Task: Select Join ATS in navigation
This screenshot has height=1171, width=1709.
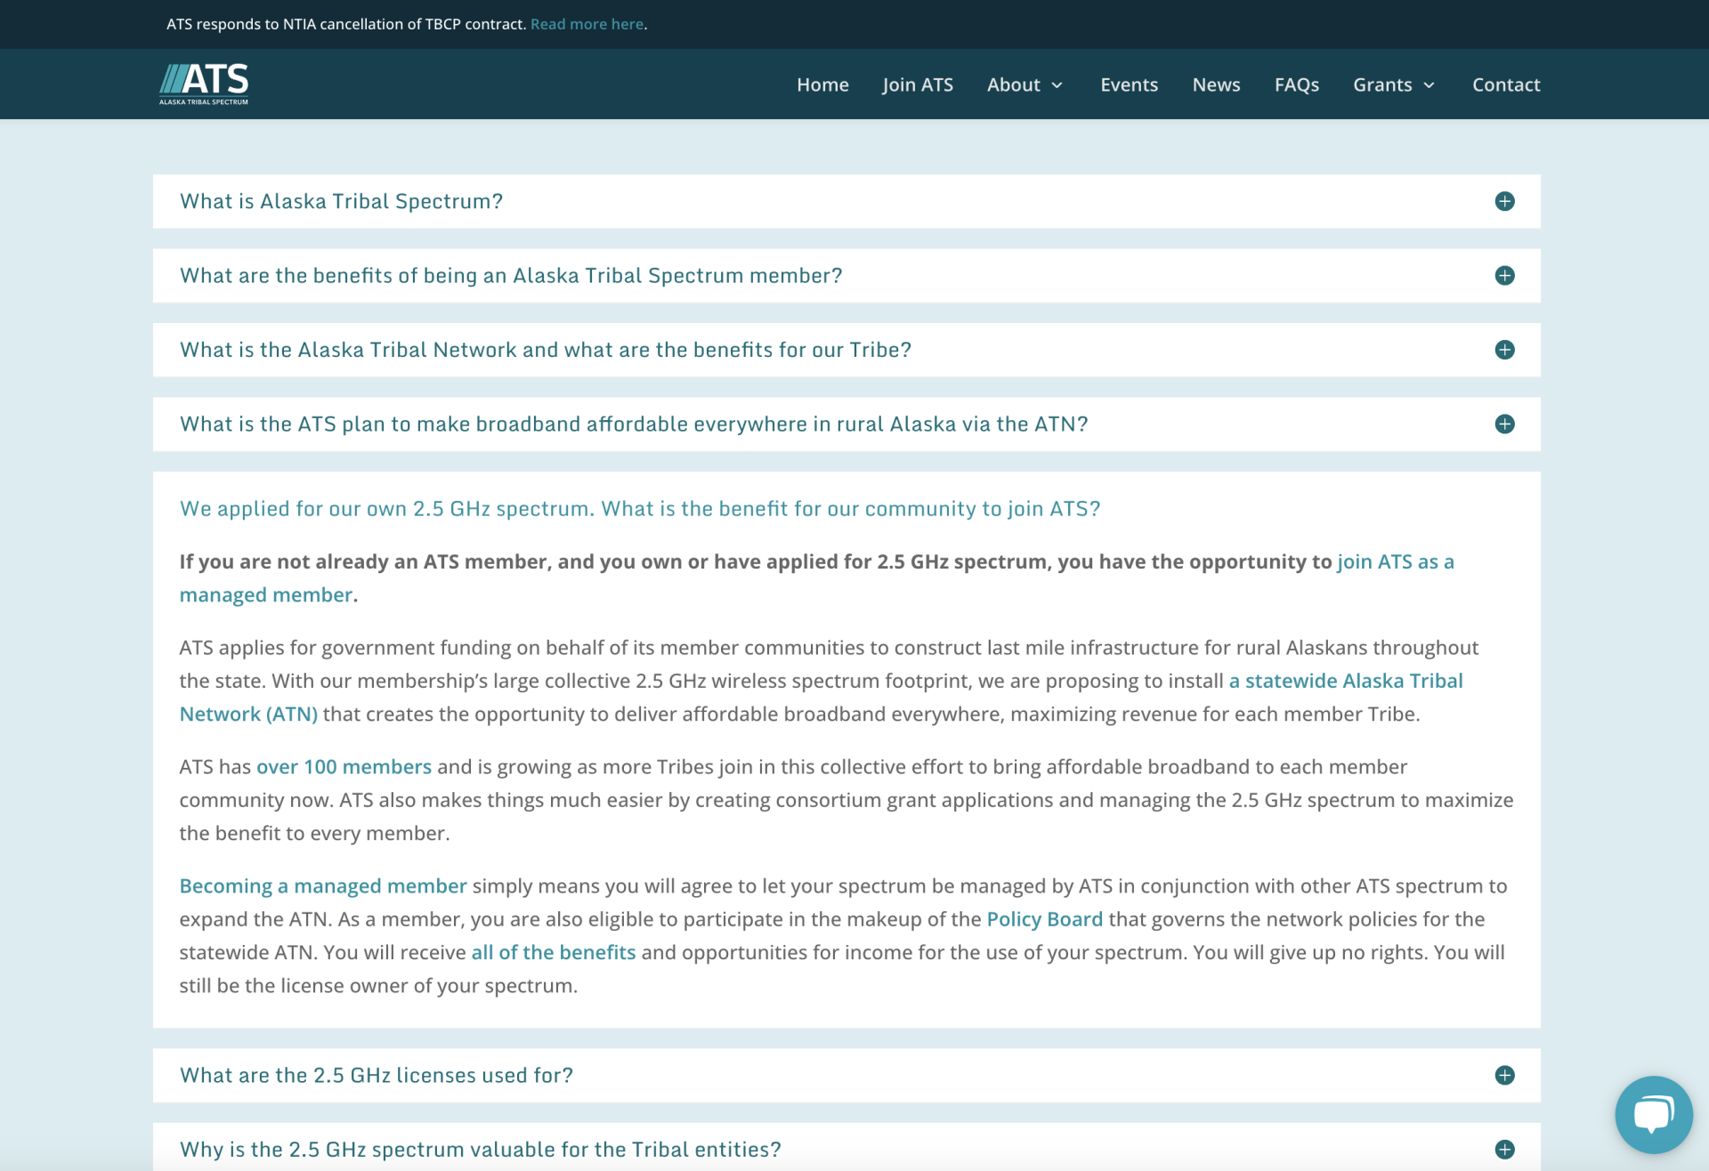Action: [x=917, y=85]
